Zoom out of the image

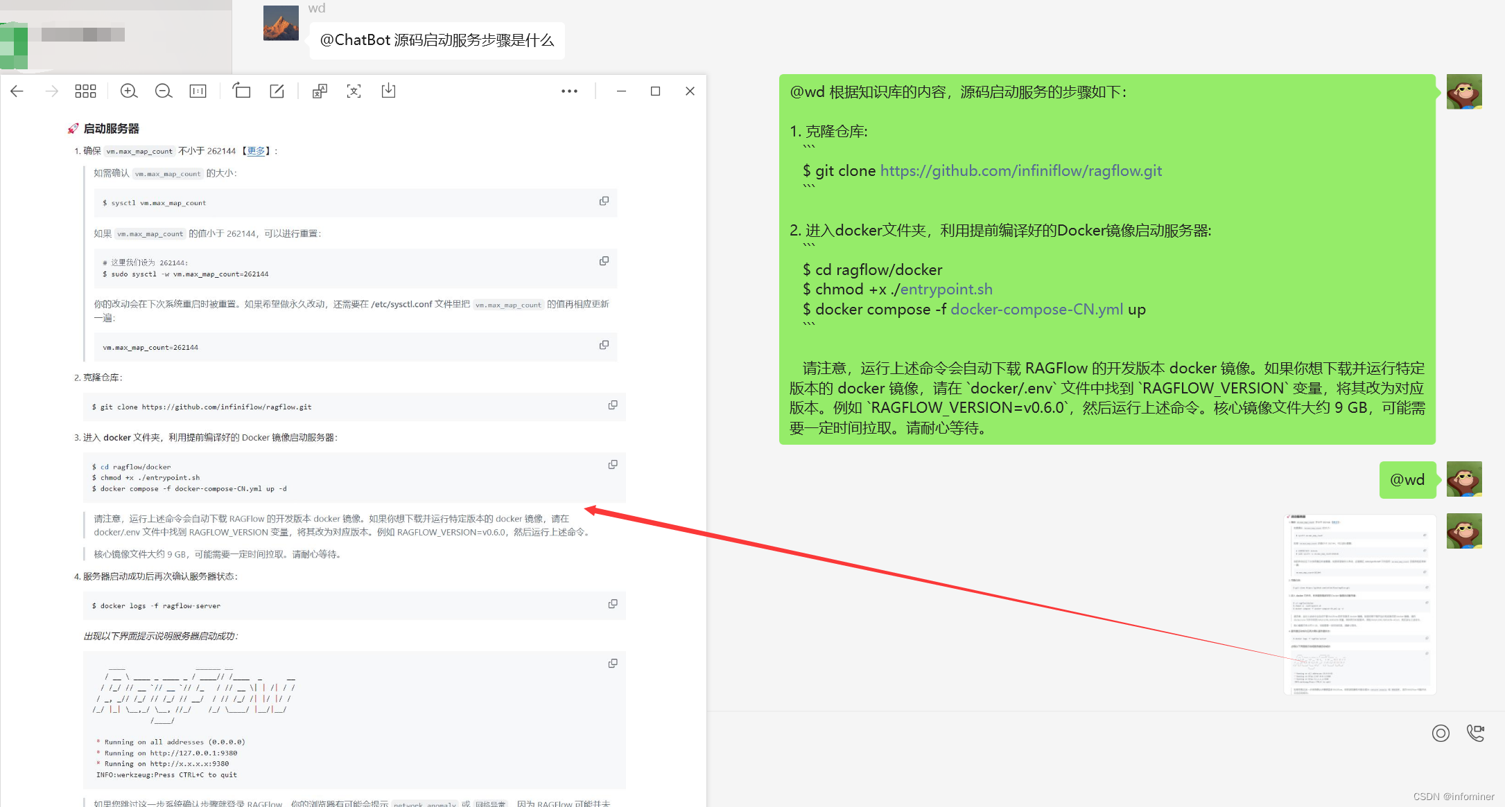(x=164, y=91)
